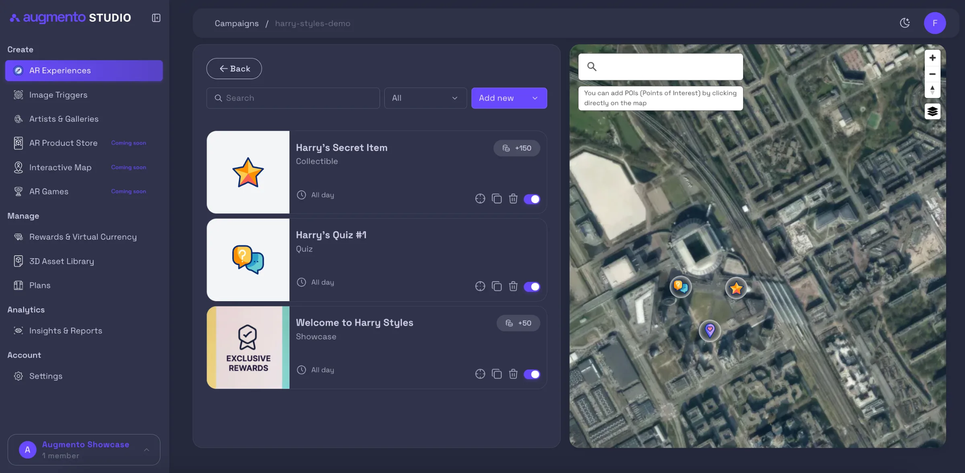Open AR Experiences section
Screen dimensions: 965x473
[84, 71]
